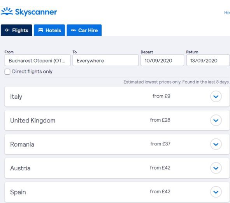Click the bed icon in Hotels tab
The height and width of the screenshot is (203, 230).
[x=40, y=30]
